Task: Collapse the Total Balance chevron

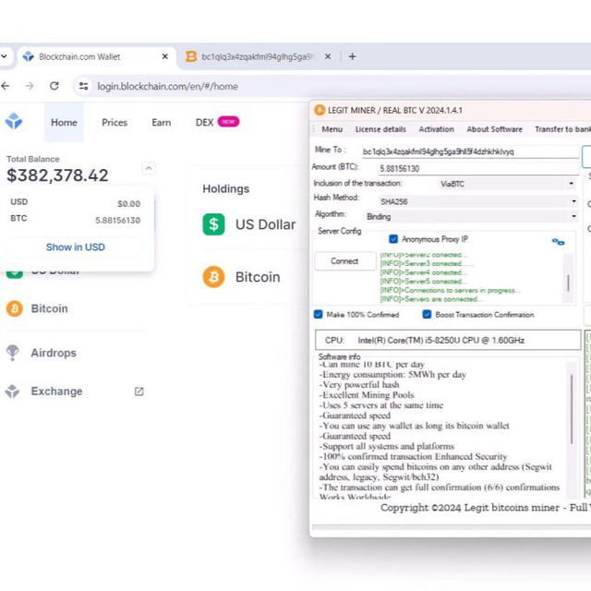Action: click(x=149, y=168)
